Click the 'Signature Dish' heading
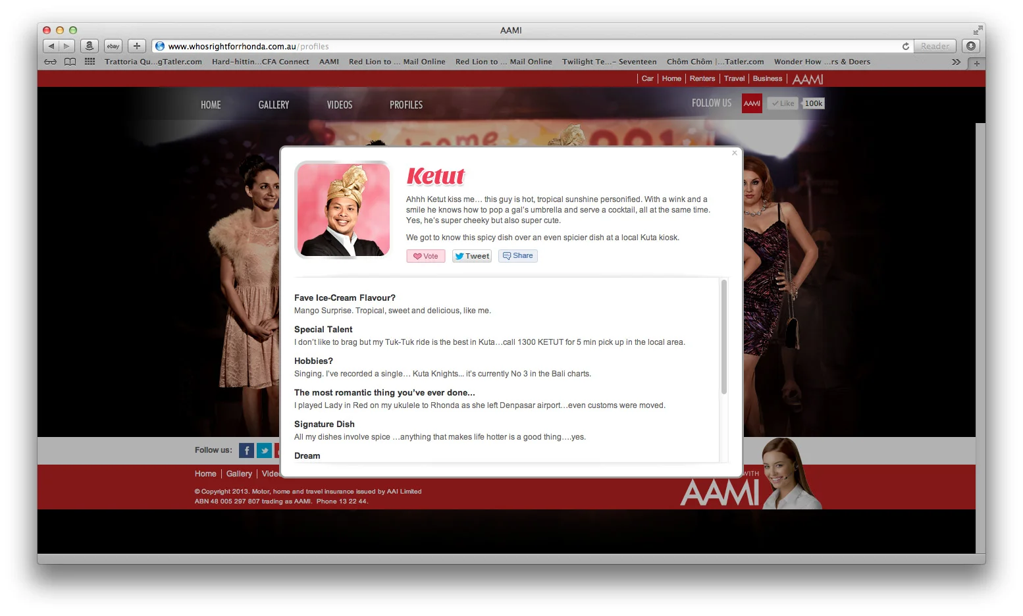Screen dimensions: 1023x616 click(325, 424)
